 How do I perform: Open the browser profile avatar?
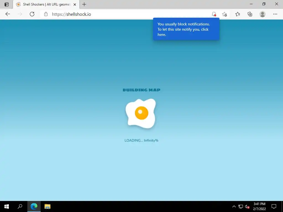coord(263,14)
